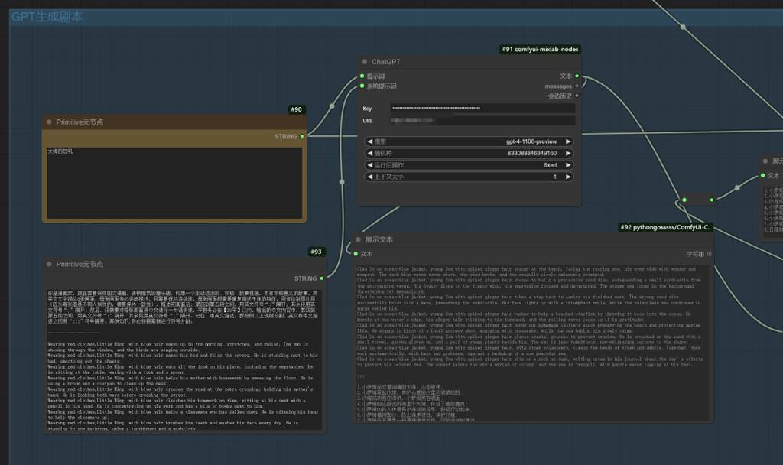783x465 pixels.
Task: Collapse the 展示文本 node via title dot
Action: (x=356, y=239)
